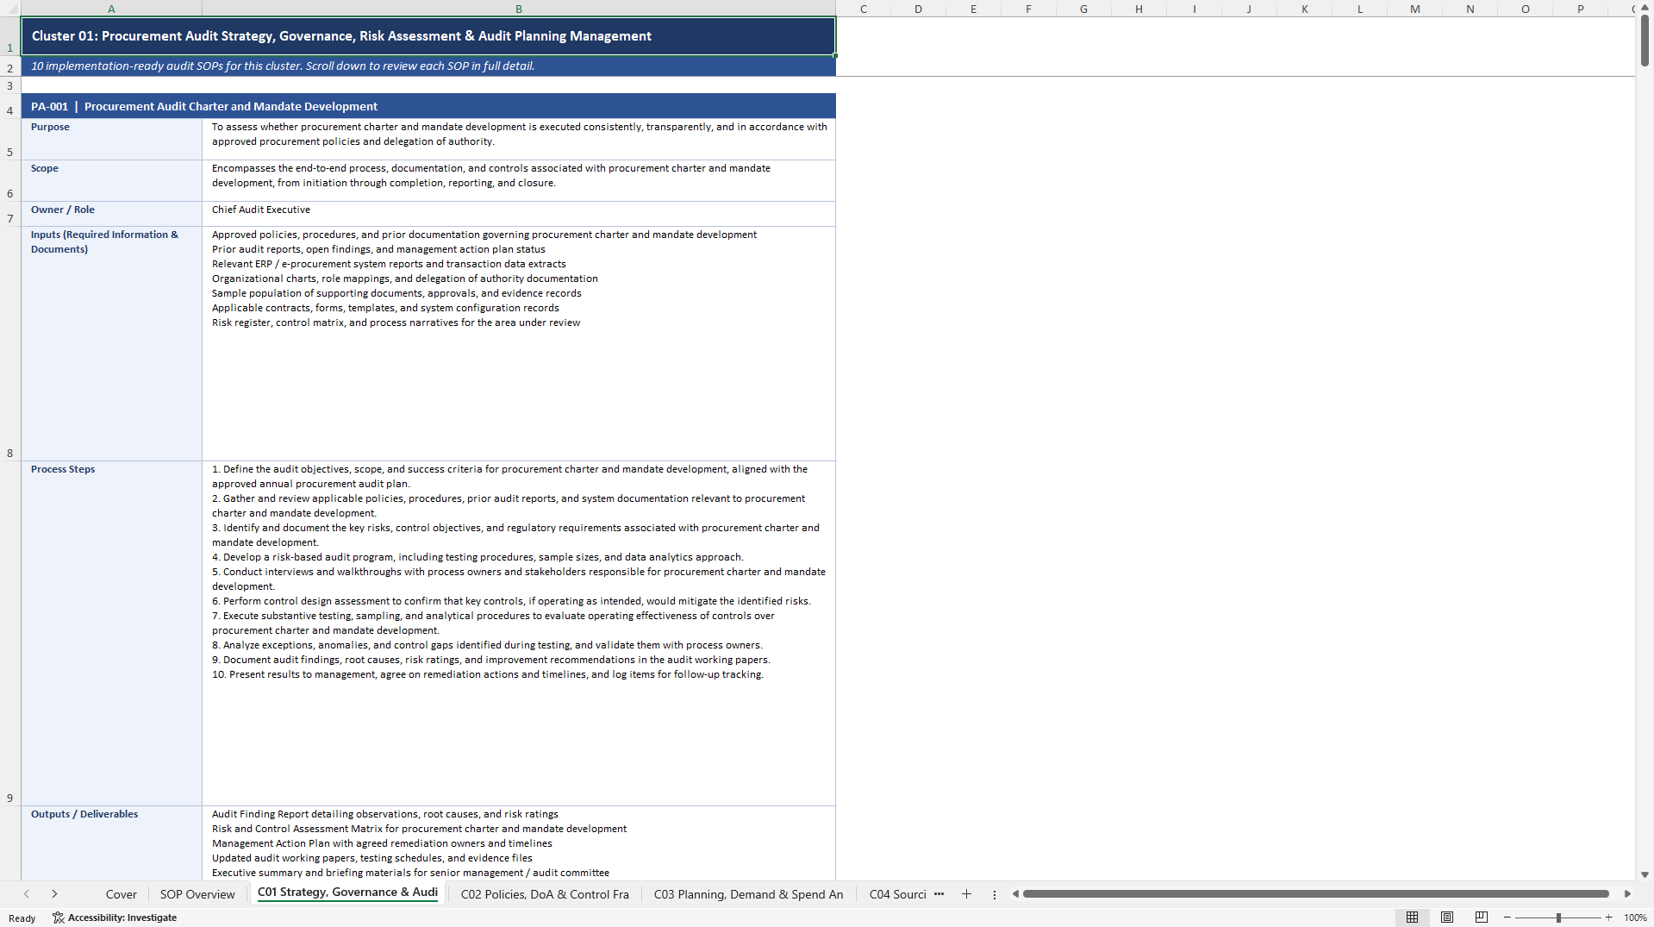Click Select All corner triangle

pos(10,9)
